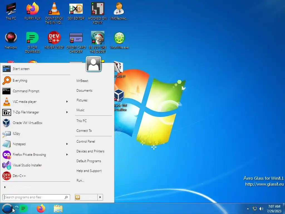Open the VM0Technic desktop icon

tap(119, 11)
